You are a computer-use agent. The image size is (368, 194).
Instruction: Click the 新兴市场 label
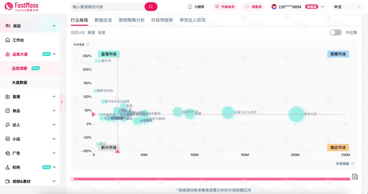point(109,148)
